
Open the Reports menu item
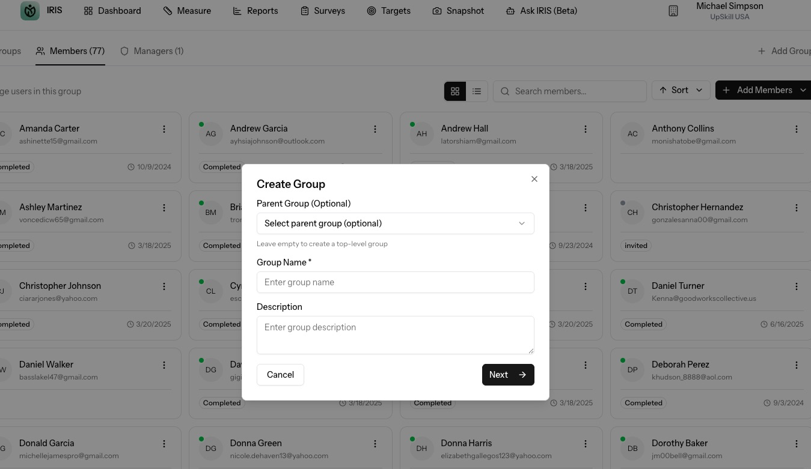tap(256, 11)
